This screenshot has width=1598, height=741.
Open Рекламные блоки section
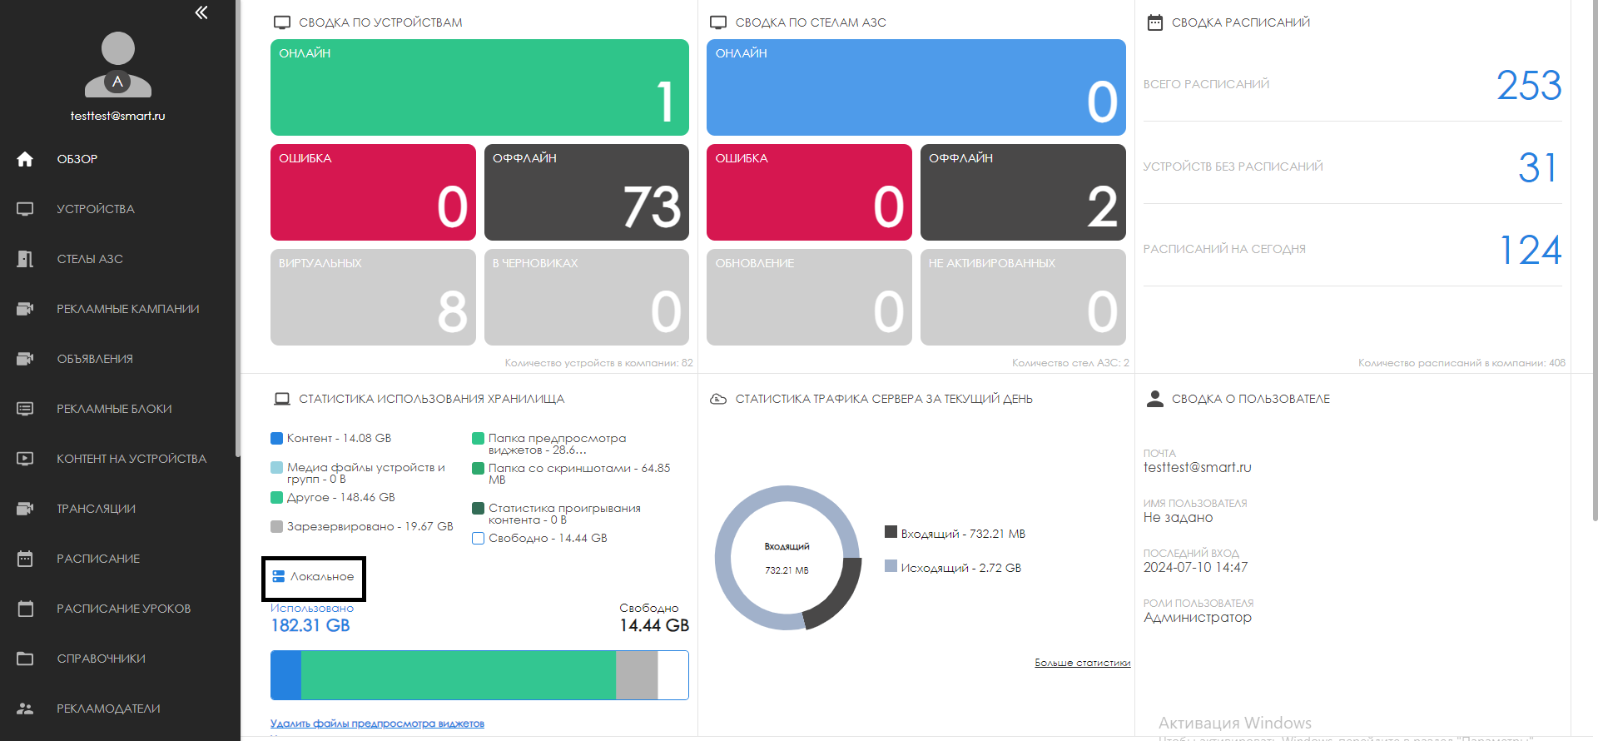coord(114,409)
